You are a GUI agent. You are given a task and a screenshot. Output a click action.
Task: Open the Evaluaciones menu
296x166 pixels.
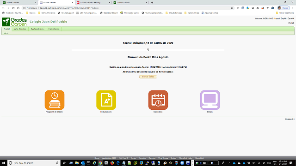(37, 29)
